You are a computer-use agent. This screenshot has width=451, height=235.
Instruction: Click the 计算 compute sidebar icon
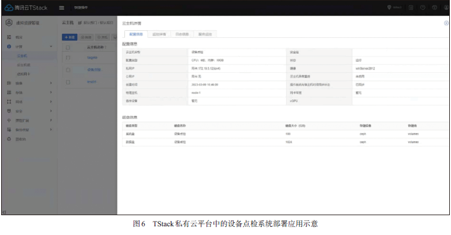click(x=9, y=46)
